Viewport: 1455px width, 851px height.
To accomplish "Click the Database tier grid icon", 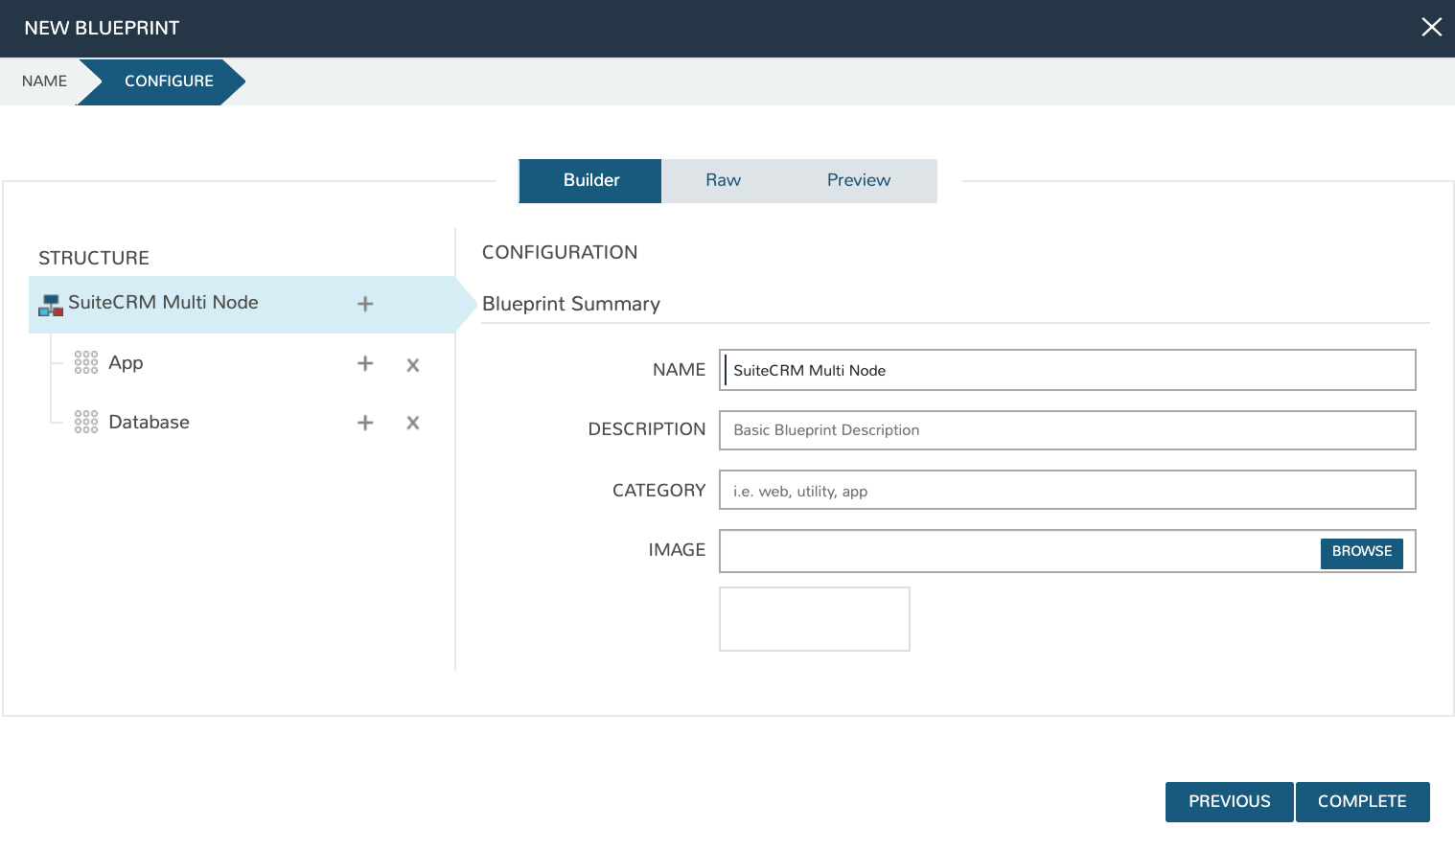I will 86,422.
